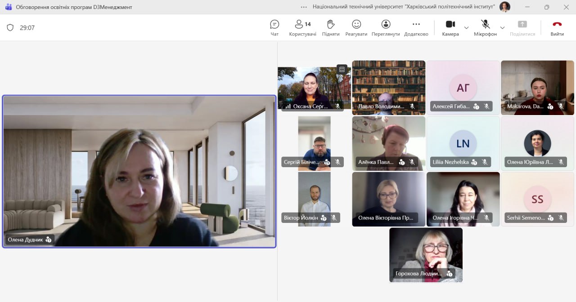Click gallery layout icon on Оксана's tile

pyautogui.click(x=342, y=69)
